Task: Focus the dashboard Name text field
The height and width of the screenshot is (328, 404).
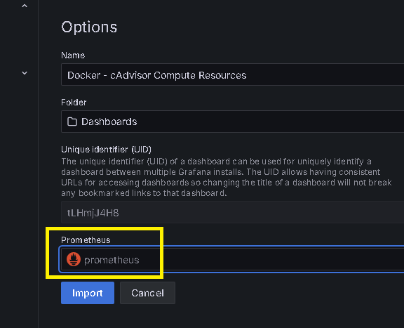Action: tap(232, 74)
